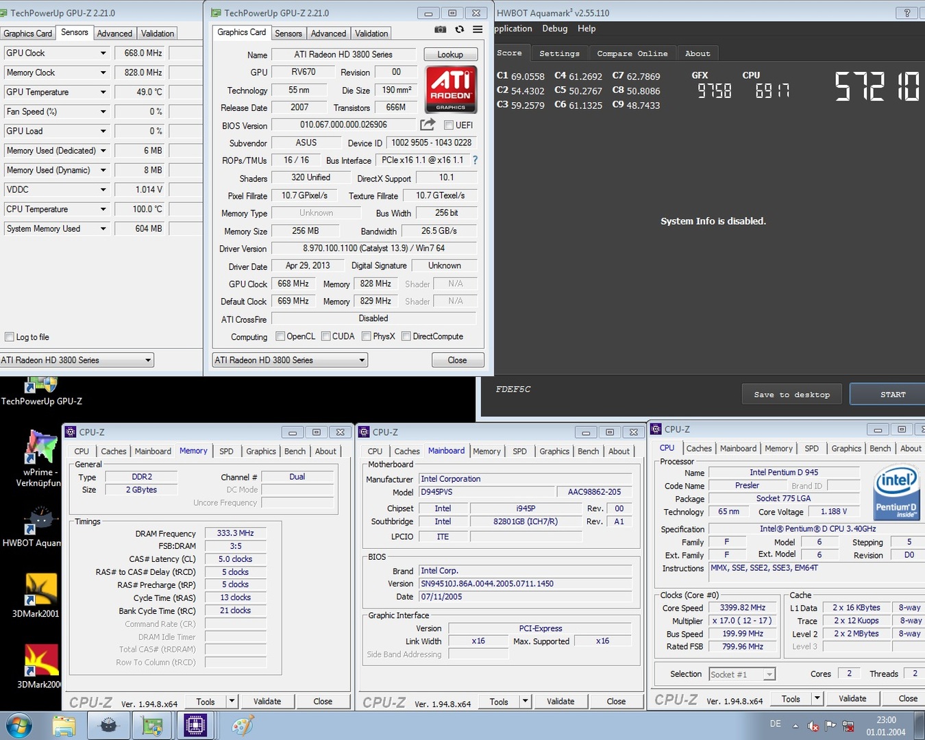Click the Windows Start orb
The width and height of the screenshot is (925, 740).
point(18,726)
